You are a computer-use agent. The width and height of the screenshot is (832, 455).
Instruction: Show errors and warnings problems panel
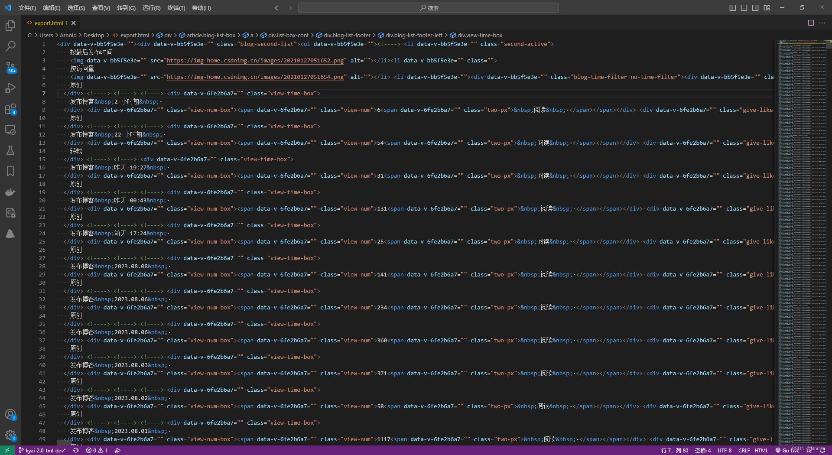97,450
